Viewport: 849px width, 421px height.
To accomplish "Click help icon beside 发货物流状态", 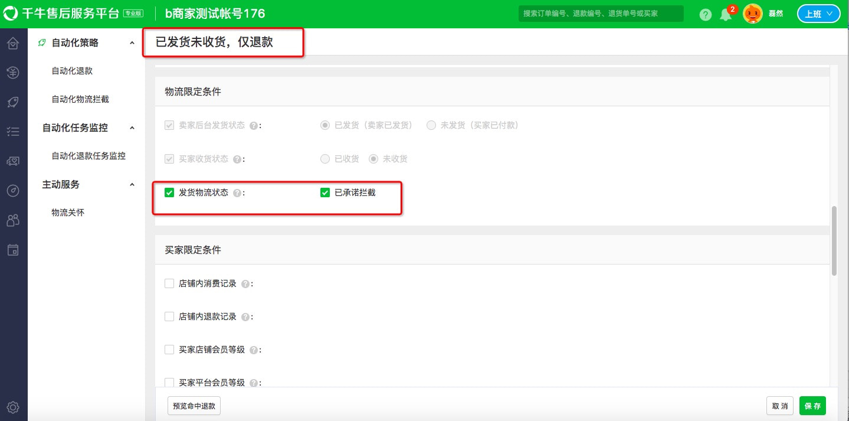I will tap(237, 193).
